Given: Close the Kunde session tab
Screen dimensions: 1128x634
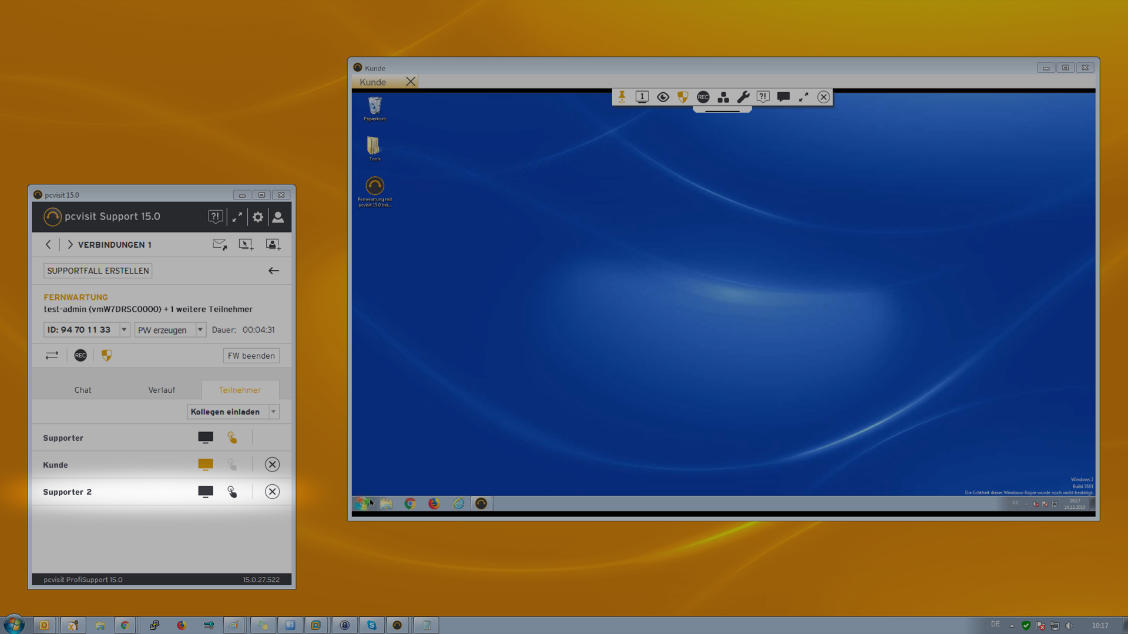Looking at the screenshot, I should [x=411, y=82].
